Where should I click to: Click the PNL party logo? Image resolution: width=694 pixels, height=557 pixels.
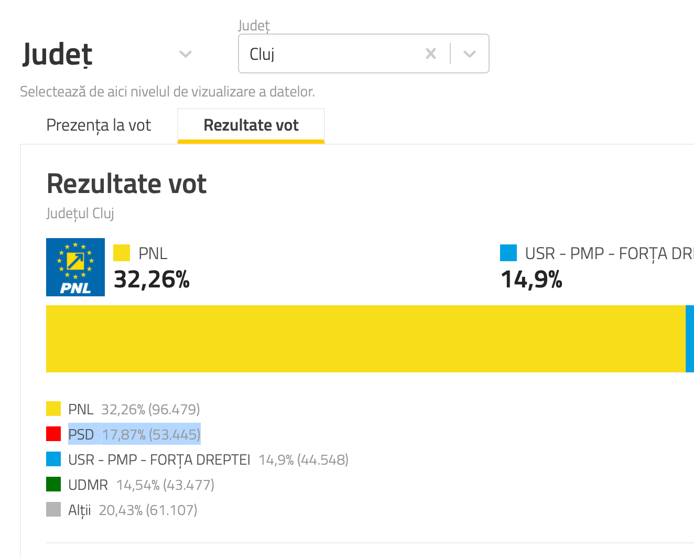[x=75, y=267]
